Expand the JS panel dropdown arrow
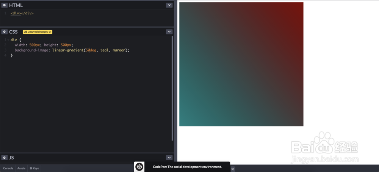The image size is (379, 172). tap(169, 158)
